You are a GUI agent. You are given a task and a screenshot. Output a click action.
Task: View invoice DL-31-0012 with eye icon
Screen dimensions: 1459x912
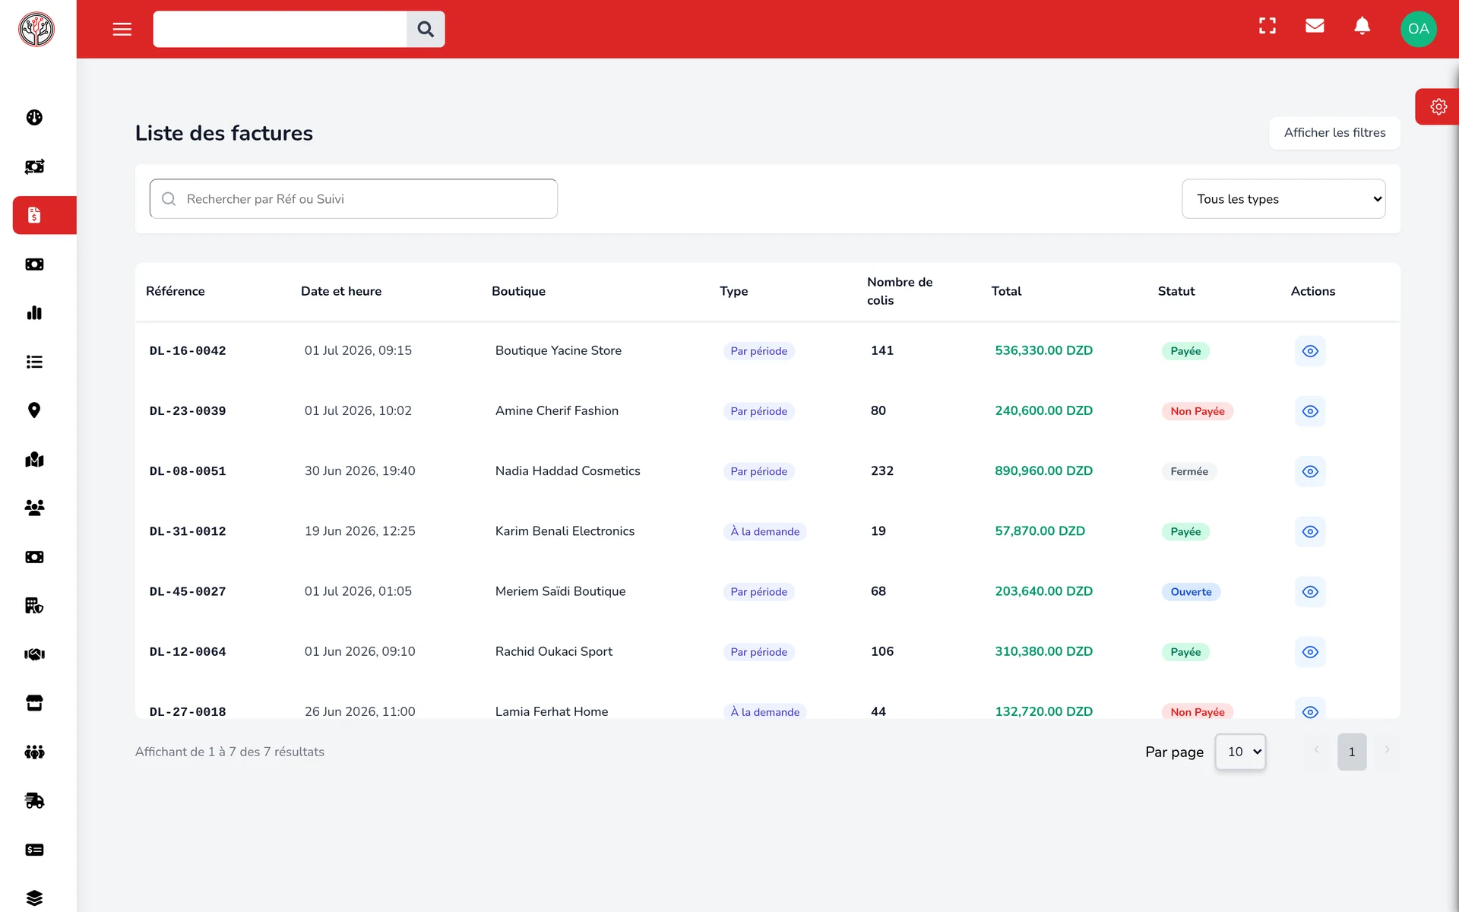1310,531
